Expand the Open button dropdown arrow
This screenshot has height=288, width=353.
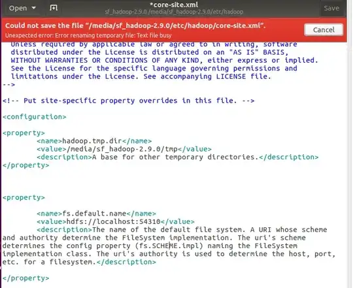34,8
